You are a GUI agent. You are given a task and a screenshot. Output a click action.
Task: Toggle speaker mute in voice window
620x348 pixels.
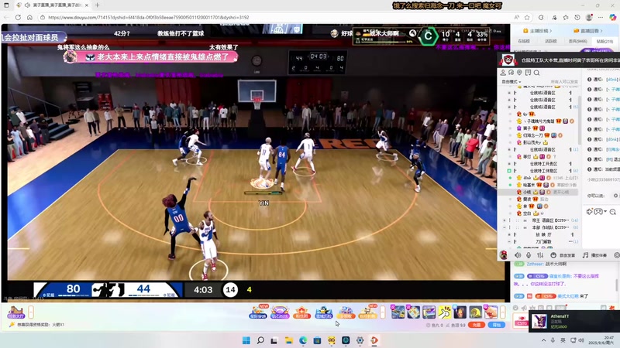[518, 255]
